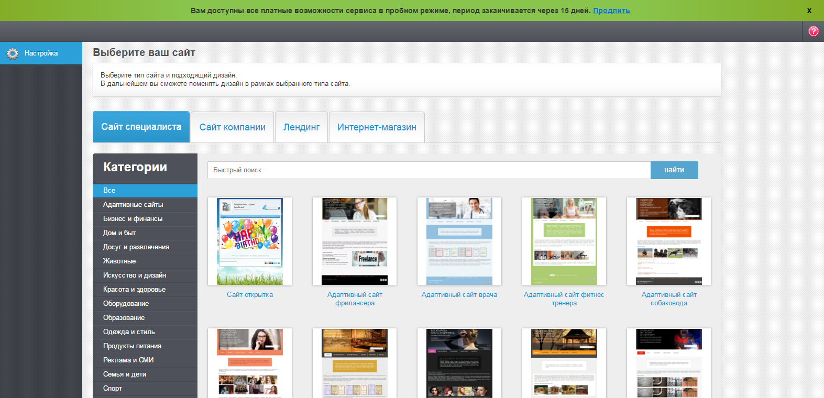The height and width of the screenshot is (398, 824).
Task: Select the Интернет-магазин tab
Action: [x=377, y=127]
